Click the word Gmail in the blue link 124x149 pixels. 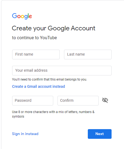32,86
